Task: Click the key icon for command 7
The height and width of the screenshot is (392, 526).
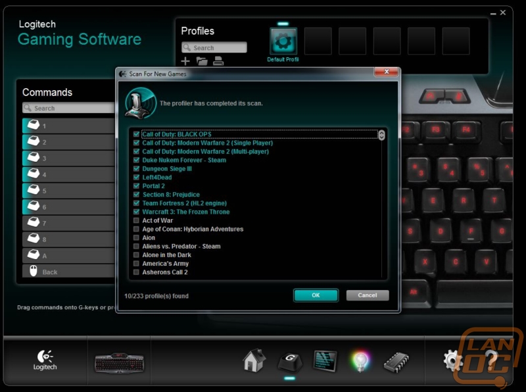Action: pos(34,222)
